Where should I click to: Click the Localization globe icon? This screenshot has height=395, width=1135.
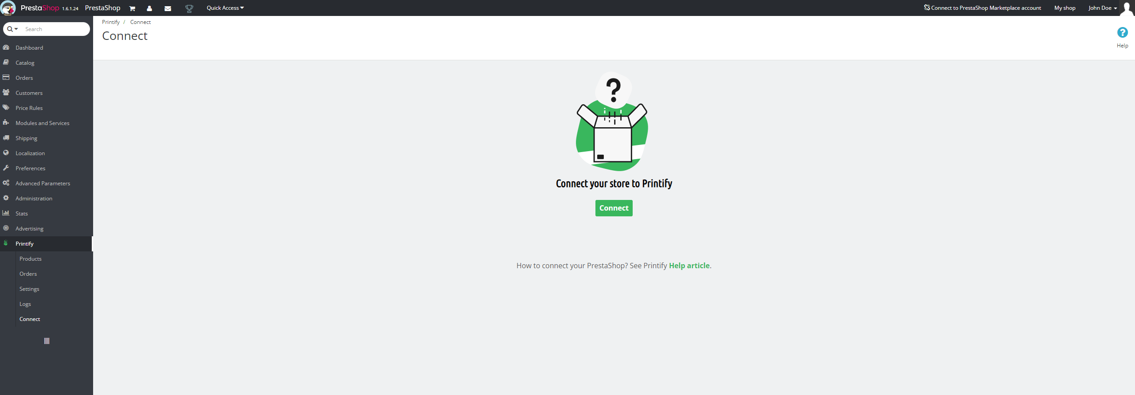tap(6, 153)
